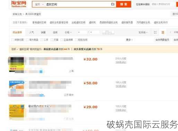Open related search 虚拟机
This screenshot has width=178, height=131.
[x=92, y=22]
